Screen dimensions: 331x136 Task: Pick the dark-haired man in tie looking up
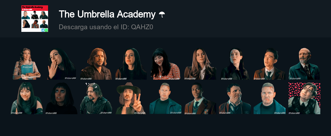(x=270, y=64)
